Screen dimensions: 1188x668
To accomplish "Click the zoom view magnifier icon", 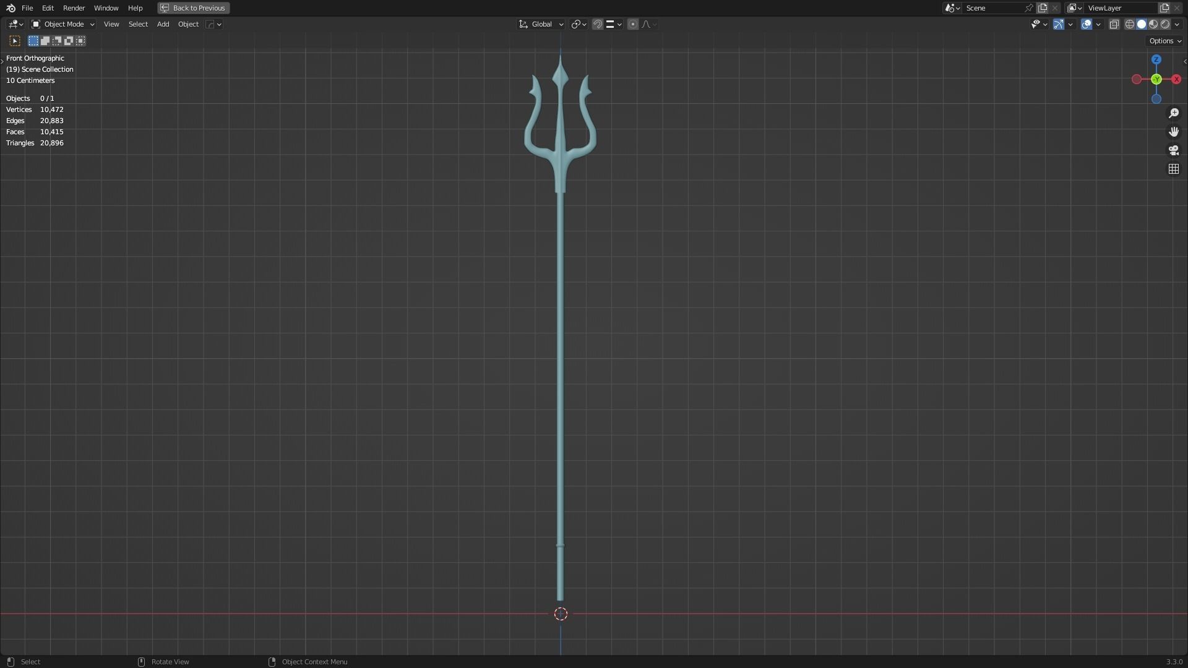I will coord(1174,113).
